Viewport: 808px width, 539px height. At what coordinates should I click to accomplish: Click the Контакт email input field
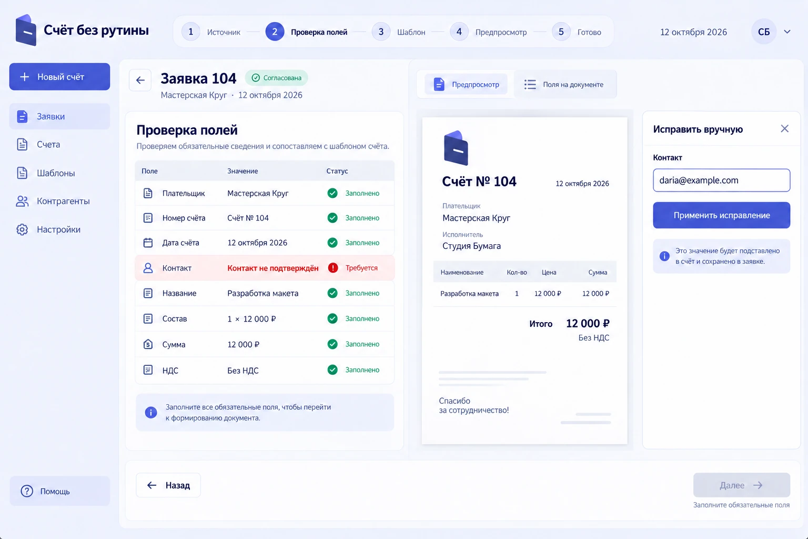click(x=722, y=181)
